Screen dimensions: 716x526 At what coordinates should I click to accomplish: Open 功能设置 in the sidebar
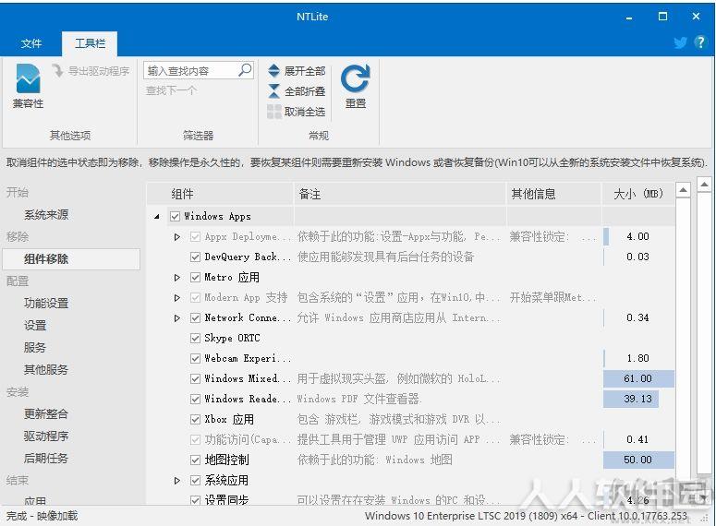click(46, 304)
